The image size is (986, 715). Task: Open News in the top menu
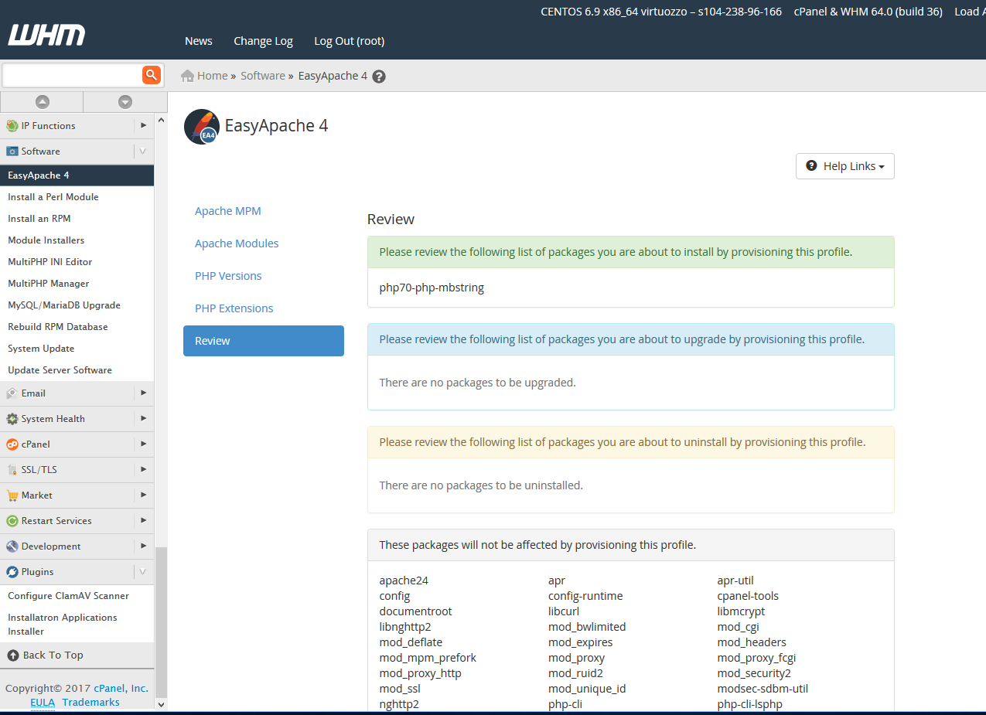point(199,41)
